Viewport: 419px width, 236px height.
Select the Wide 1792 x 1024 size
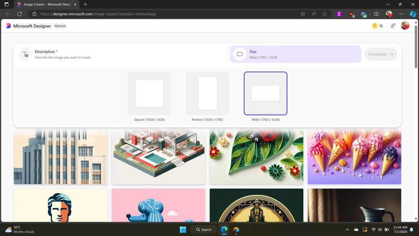point(265,93)
